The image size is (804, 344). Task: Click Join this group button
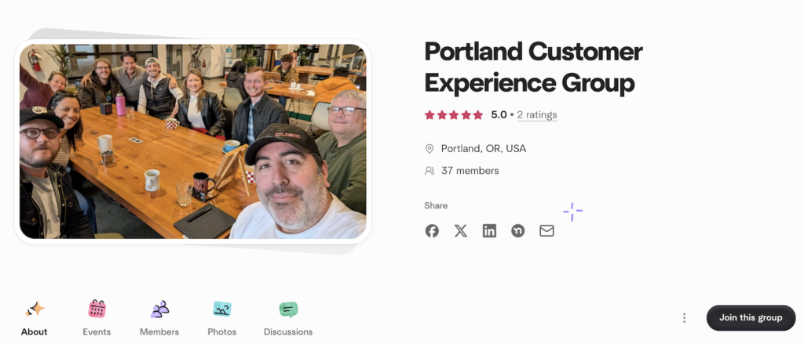(x=751, y=318)
